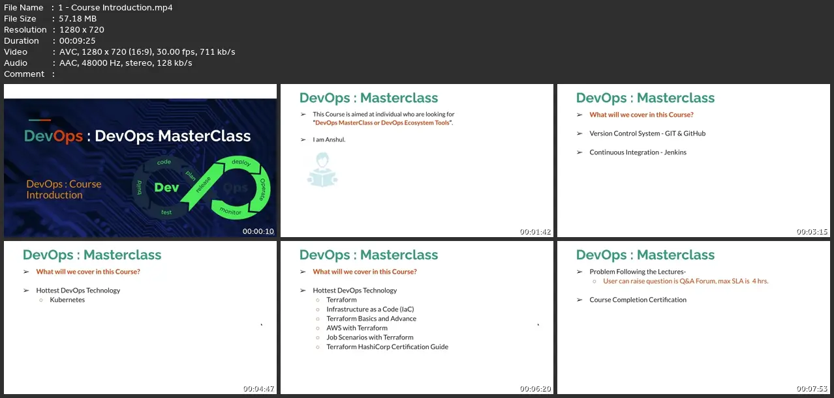The image size is (834, 398).
Task: Click the word "code" on the loop graphic
Action: coord(164,162)
